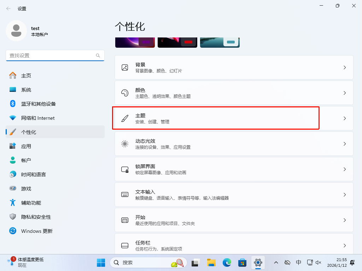Click the 开始 menu settings icon

125,220
